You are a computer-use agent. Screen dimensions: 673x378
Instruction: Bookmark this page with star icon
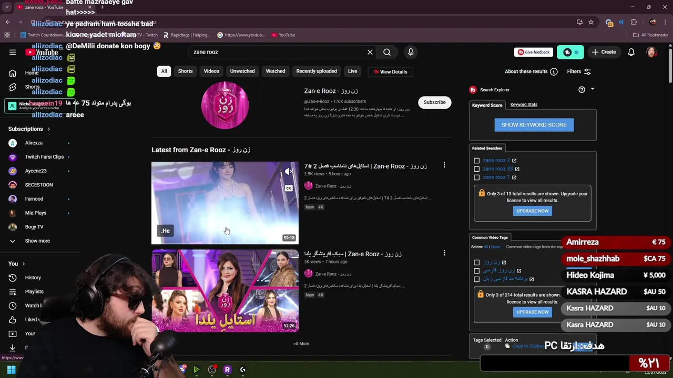[591, 22]
